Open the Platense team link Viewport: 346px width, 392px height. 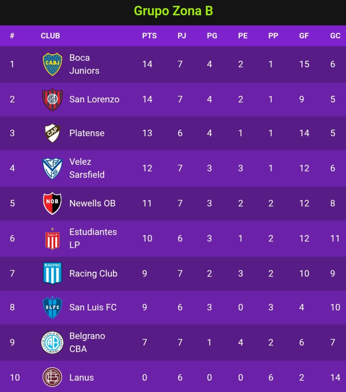(x=87, y=133)
